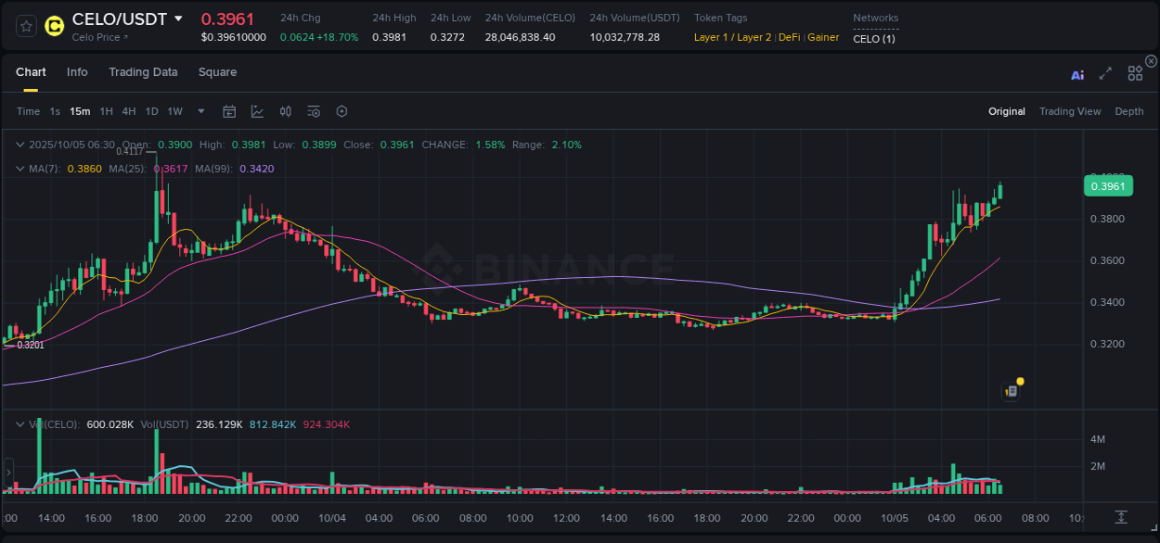
Task: Open the Square tab
Action: point(217,72)
